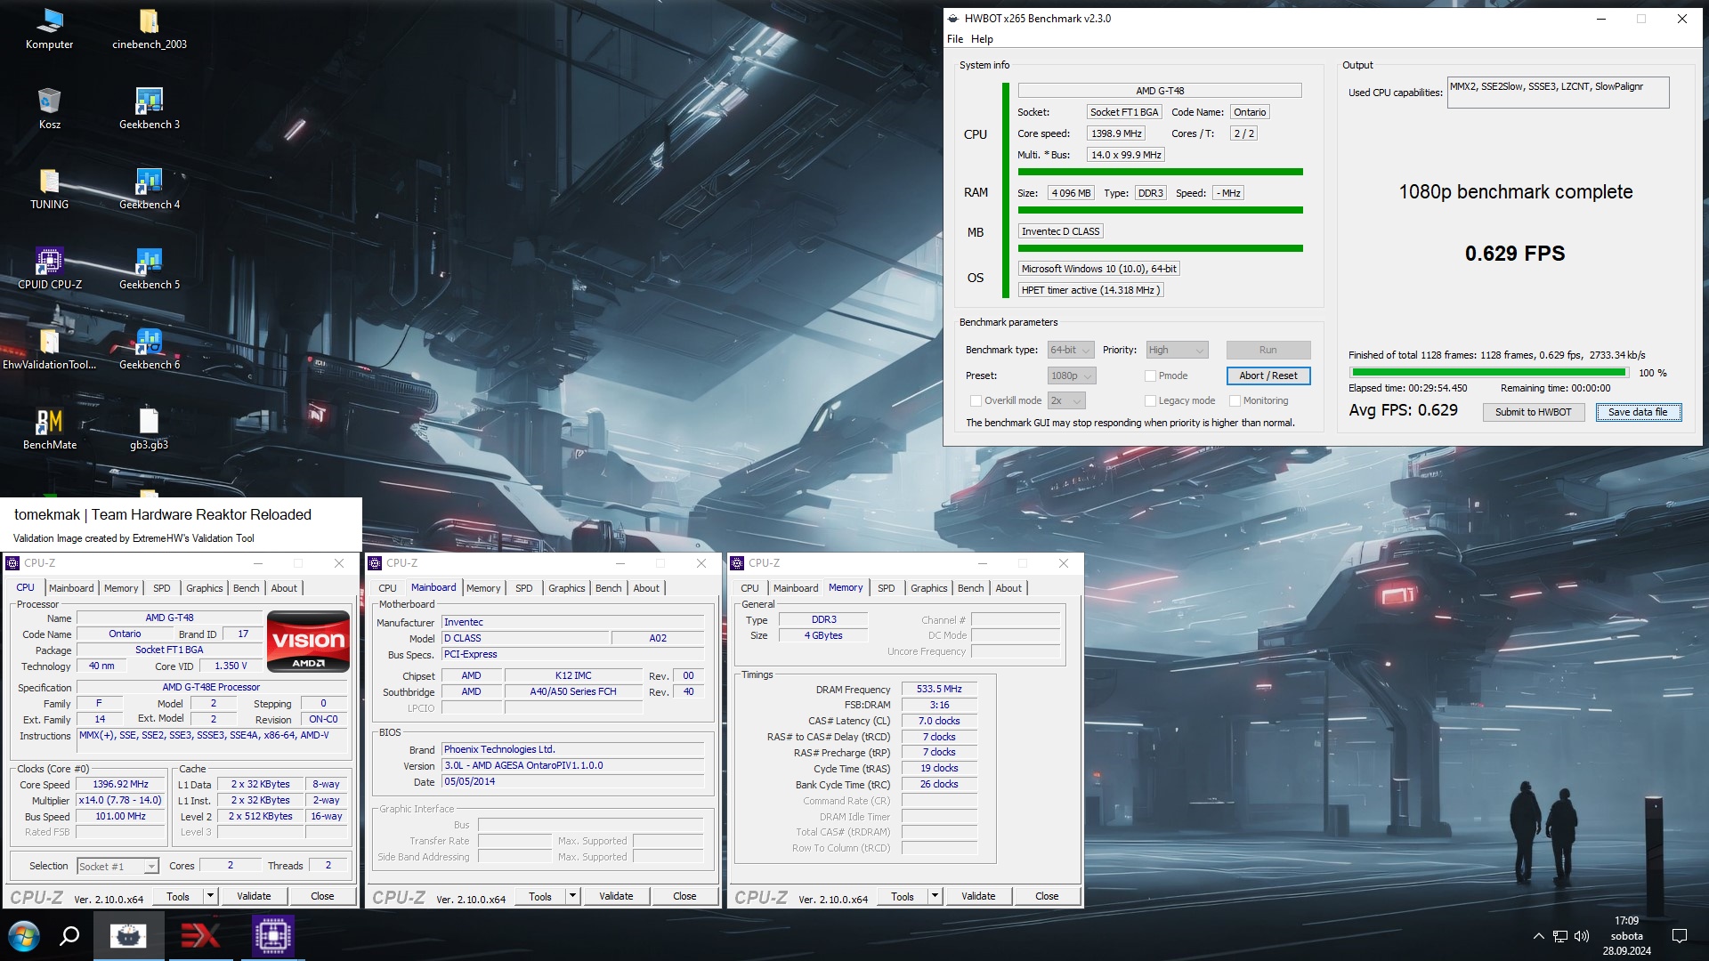Click Validate in Mainboard CPU-Z window
1709x961 pixels.
(x=616, y=896)
